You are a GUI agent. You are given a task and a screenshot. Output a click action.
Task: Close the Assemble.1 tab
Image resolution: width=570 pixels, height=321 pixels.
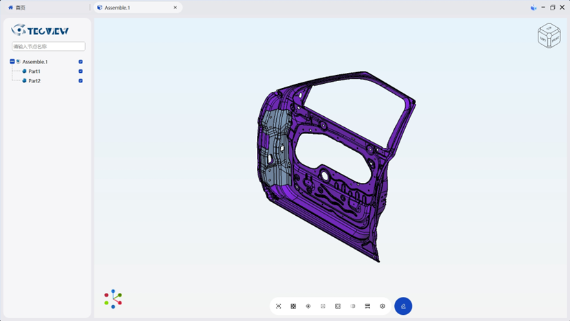pyautogui.click(x=175, y=8)
